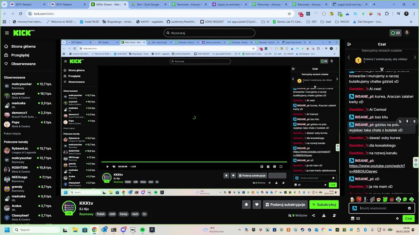
Task: Click the chat message input field
Action: (x=382, y=208)
